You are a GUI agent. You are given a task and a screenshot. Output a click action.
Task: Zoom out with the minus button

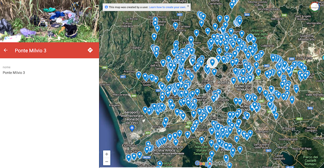107,162
